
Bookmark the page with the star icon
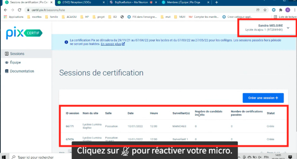265,10
